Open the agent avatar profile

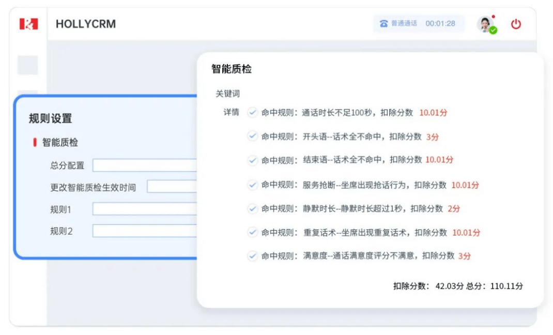[x=485, y=24]
